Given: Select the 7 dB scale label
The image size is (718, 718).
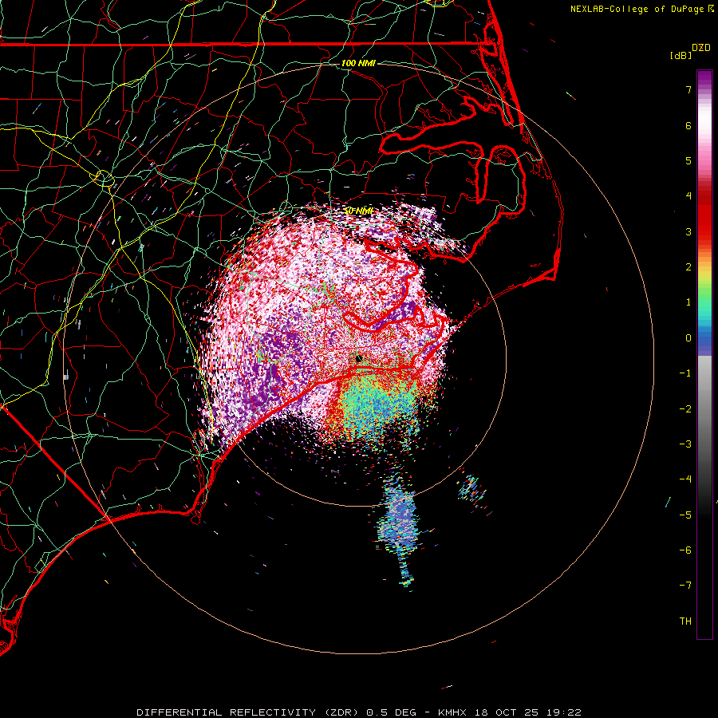Looking at the screenshot, I should 688,89.
